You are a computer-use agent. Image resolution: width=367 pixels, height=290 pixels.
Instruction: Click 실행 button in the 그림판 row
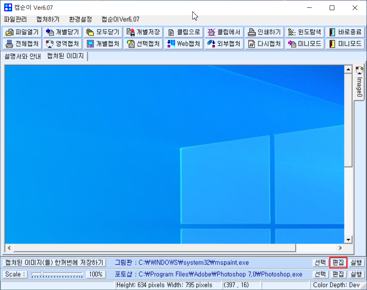pos(356,263)
